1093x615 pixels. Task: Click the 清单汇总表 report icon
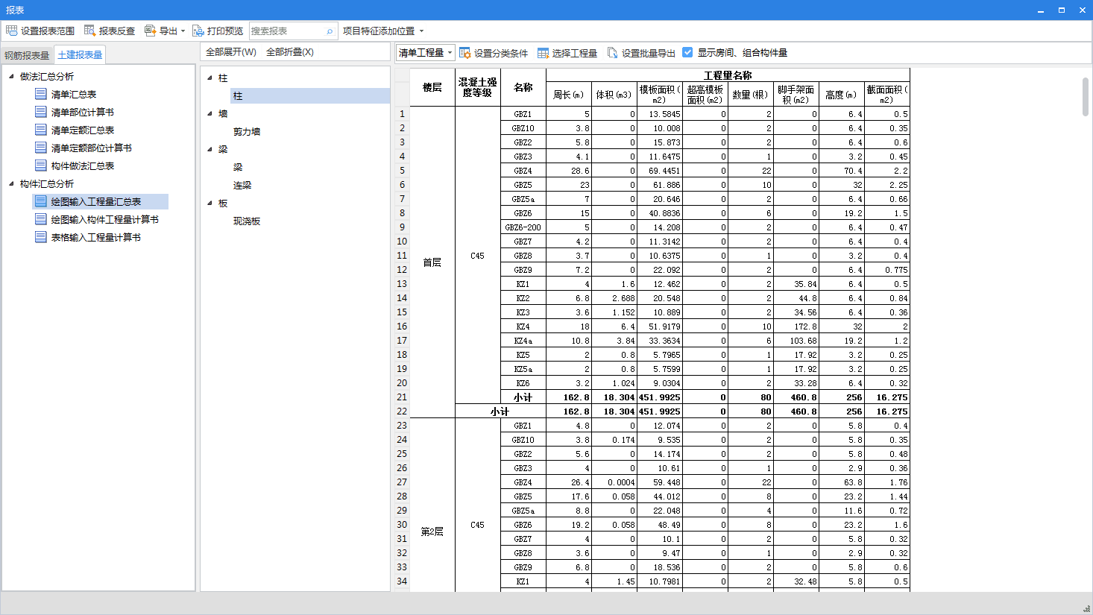(41, 94)
